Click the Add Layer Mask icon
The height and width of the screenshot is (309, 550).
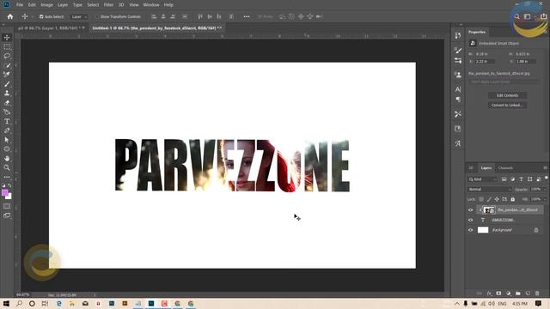coord(498,294)
